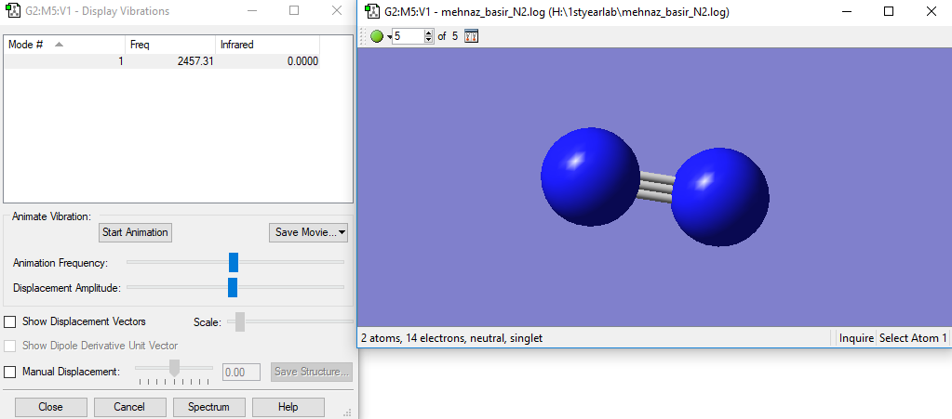952x419 pixels.
Task: Click the right nitrogen atom in the viewer
Action: click(720, 197)
